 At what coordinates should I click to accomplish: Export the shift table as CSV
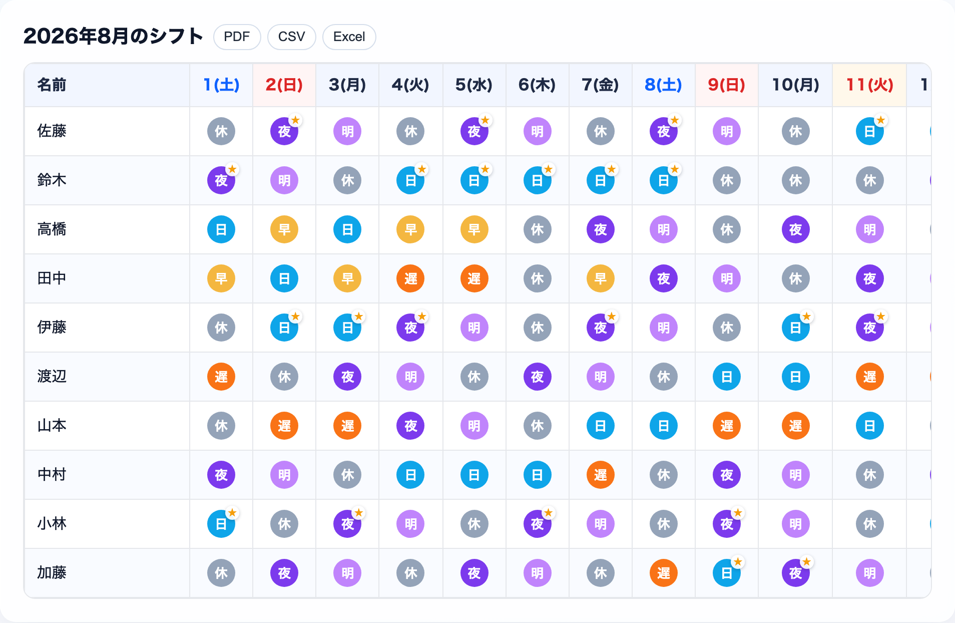pyautogui.click(x=291, y=37)
